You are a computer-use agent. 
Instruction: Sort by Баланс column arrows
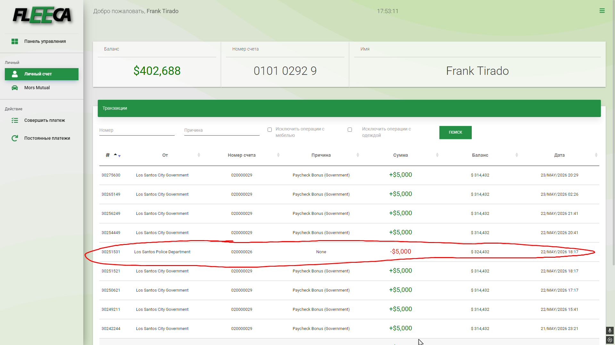(x=517, y=155)
